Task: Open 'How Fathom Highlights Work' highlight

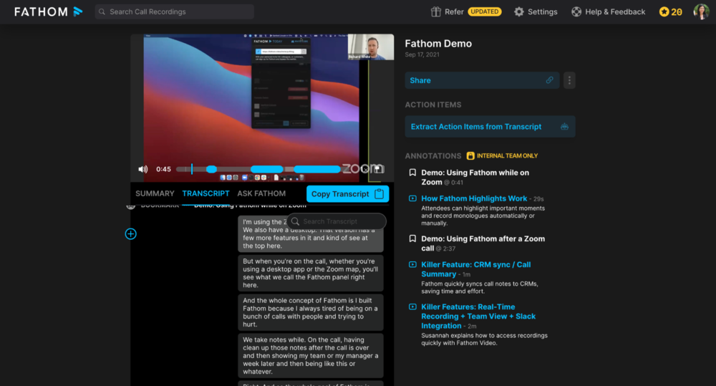Action: tap(474, 198)
